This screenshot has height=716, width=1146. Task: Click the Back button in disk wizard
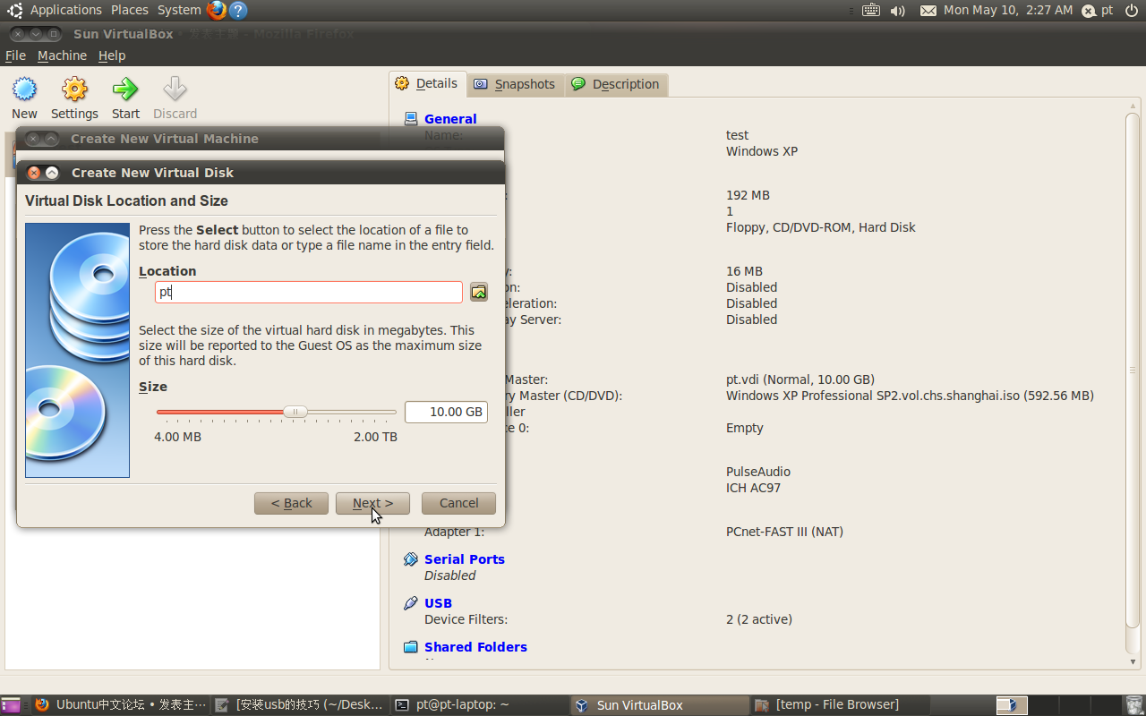click(x=291, y=503)
